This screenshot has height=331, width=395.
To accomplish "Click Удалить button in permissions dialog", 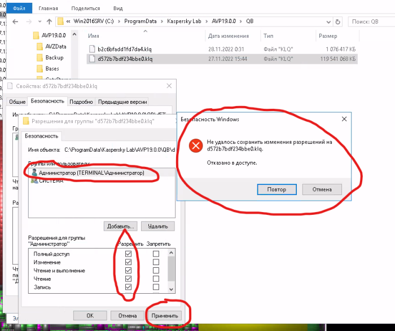I will tap(158, 226).
